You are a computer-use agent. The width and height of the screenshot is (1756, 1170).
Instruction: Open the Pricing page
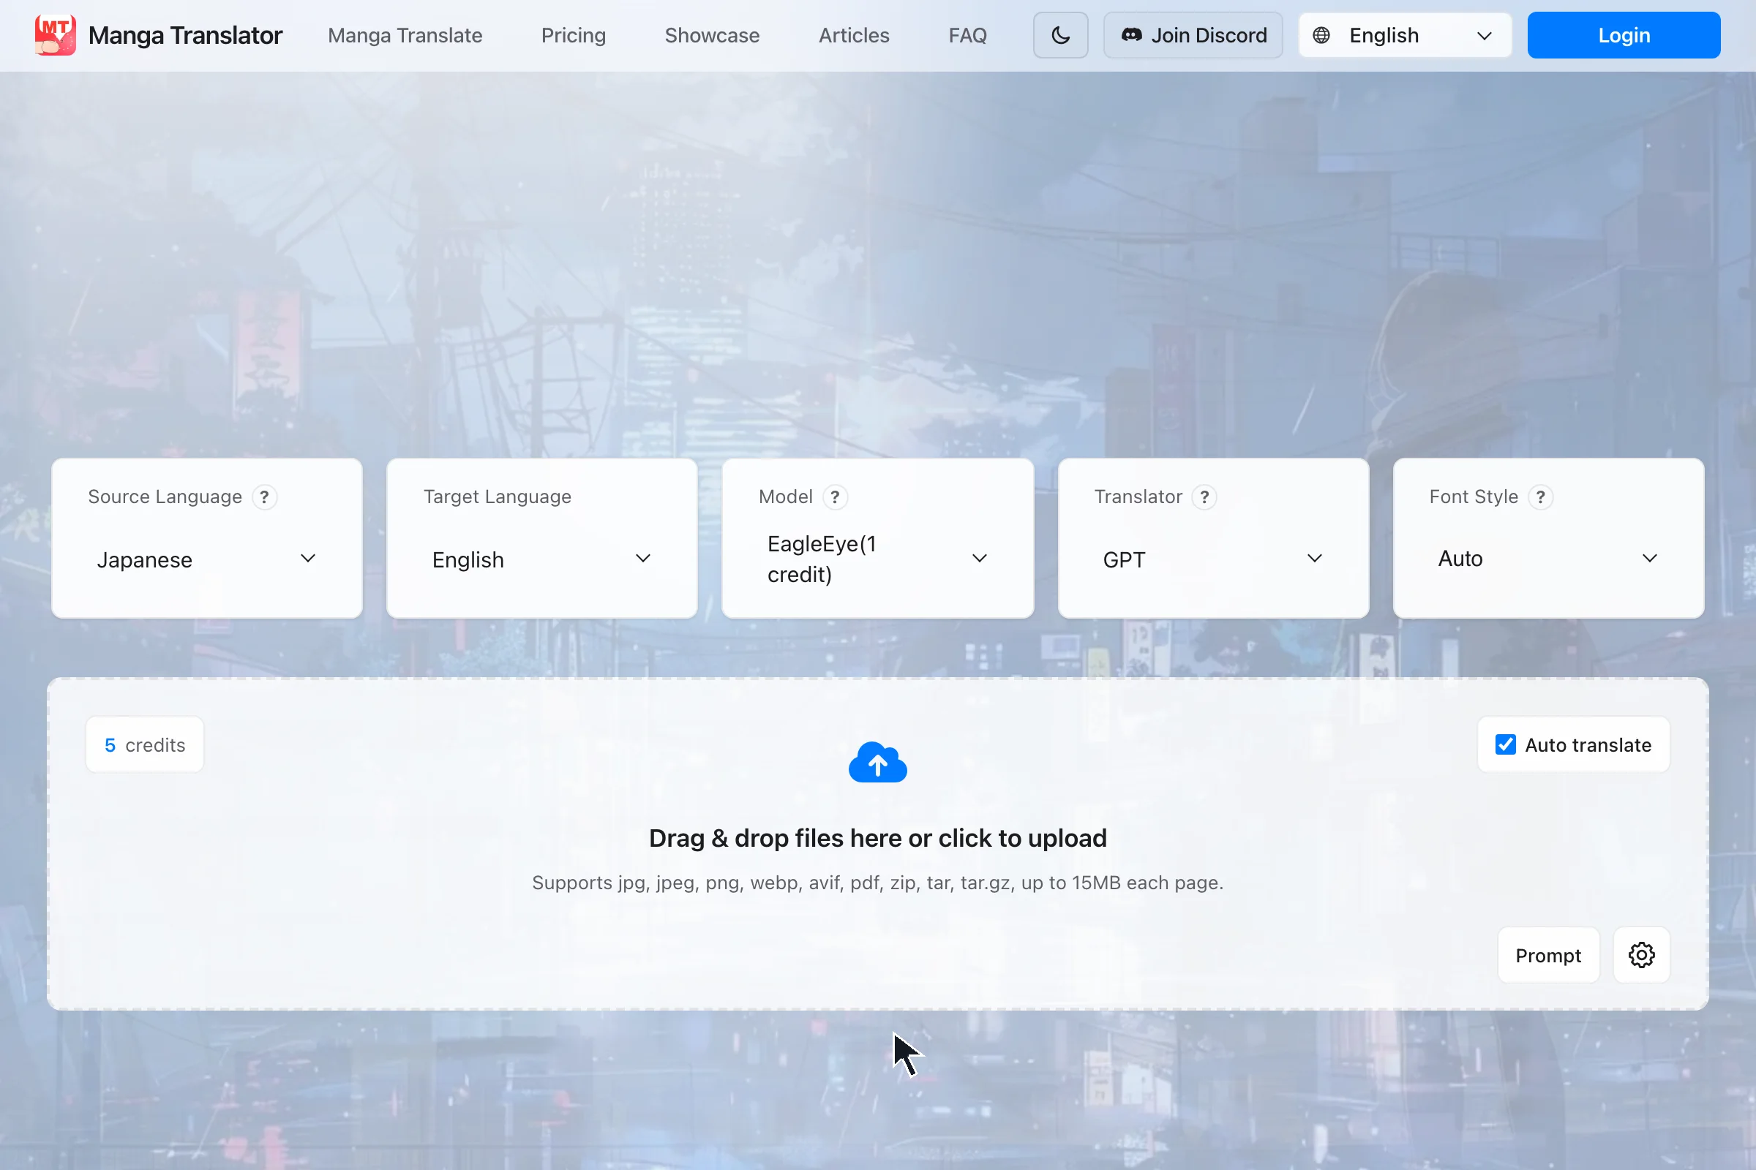point(574,35)
